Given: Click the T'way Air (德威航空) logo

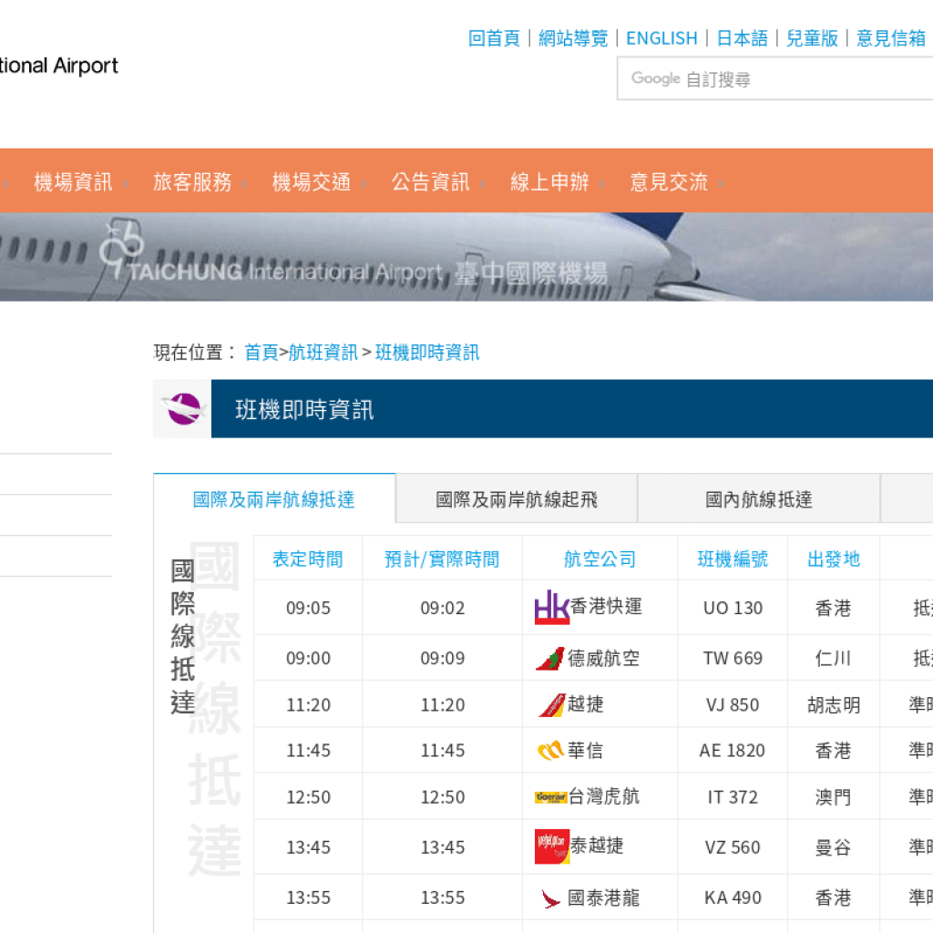Looking at the screenshot, I should 549,659.
